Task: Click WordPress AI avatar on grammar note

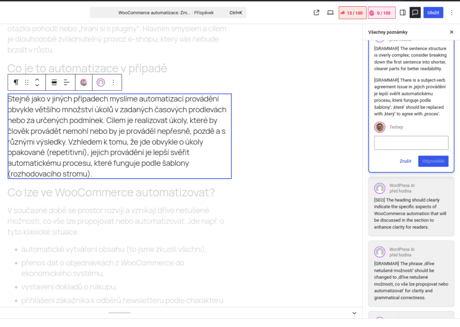Action: pyautogui.click(x=380, y=252)
